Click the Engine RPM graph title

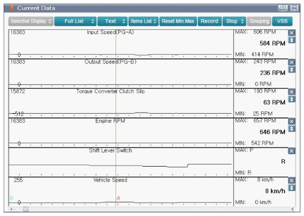coord(110,121)
